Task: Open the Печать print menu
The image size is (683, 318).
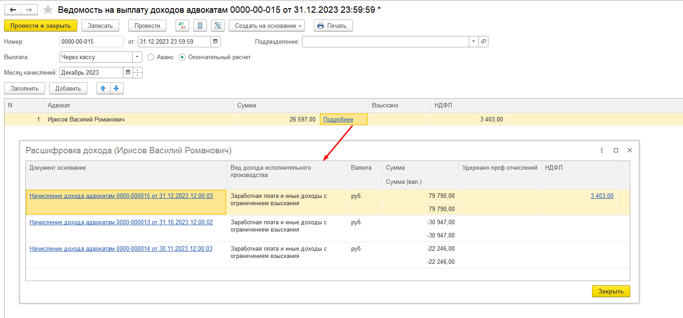Action: [x=333, y=25]
